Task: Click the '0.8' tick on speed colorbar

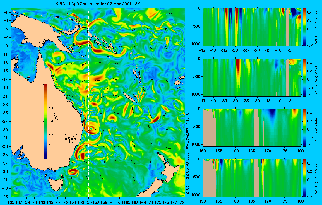Action: (x=51, y=97)
